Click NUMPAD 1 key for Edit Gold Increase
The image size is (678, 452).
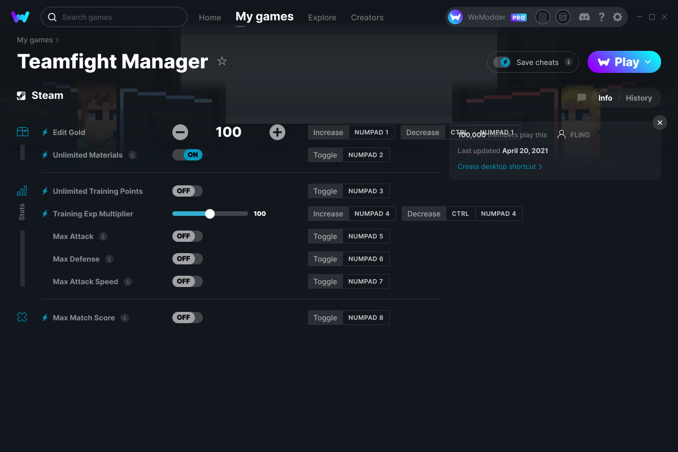click(x=371, y=132)
